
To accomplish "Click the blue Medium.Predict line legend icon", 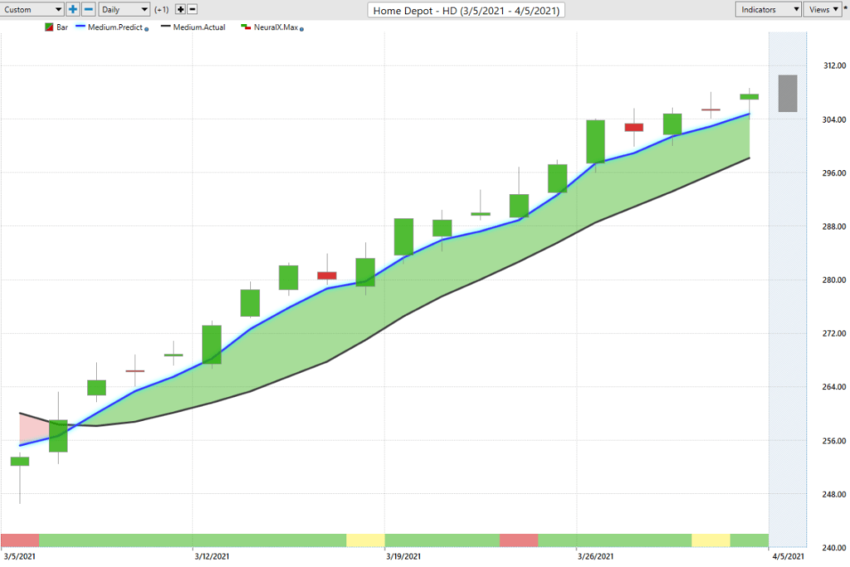I will 81,26.
